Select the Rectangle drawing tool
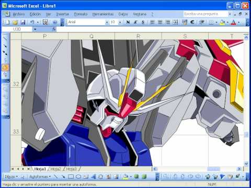The width and height of the screenshot is (251, 188). [x=71, y=177]
